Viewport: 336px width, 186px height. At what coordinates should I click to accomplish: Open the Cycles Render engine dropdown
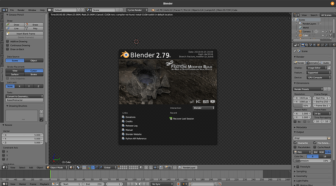pos(137,10)
